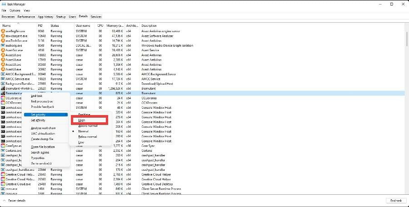Sort processes by the Name column
The height and width of the screenshot is (207, 409).
pos(6,26)
